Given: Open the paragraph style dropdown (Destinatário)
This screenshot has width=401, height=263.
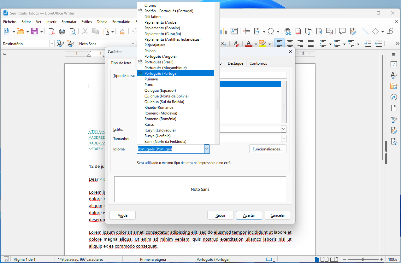Looking at the screenshot, I should (x=52, y=44).
